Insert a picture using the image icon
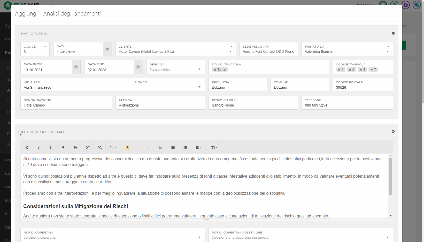Screen dimensions: 424x242 [x=161, y=148]
